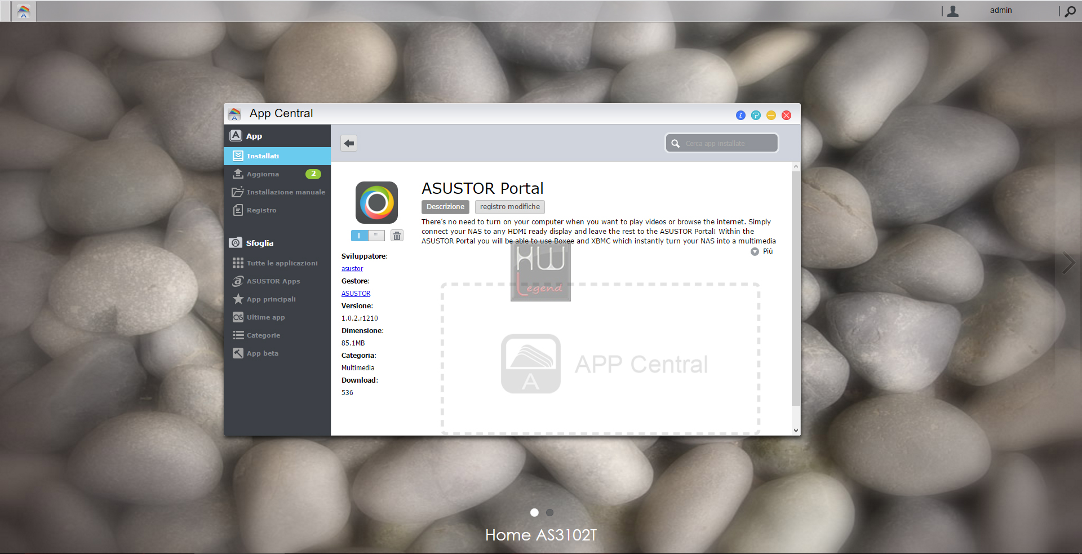Close the App Central window
This screenshot has height=554, width=1082.
click(x=786, y=115)
